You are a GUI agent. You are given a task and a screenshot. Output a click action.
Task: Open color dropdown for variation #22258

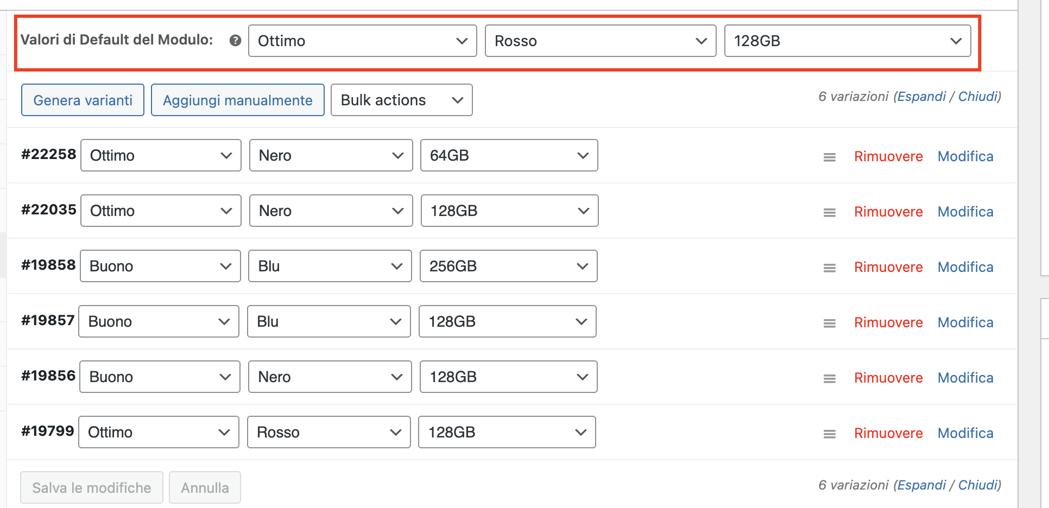(x=331, y=155)
